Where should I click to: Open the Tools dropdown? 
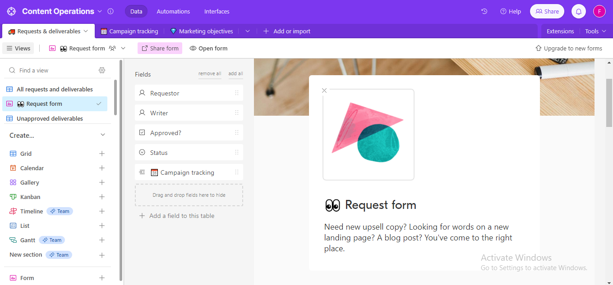[595, 31]
